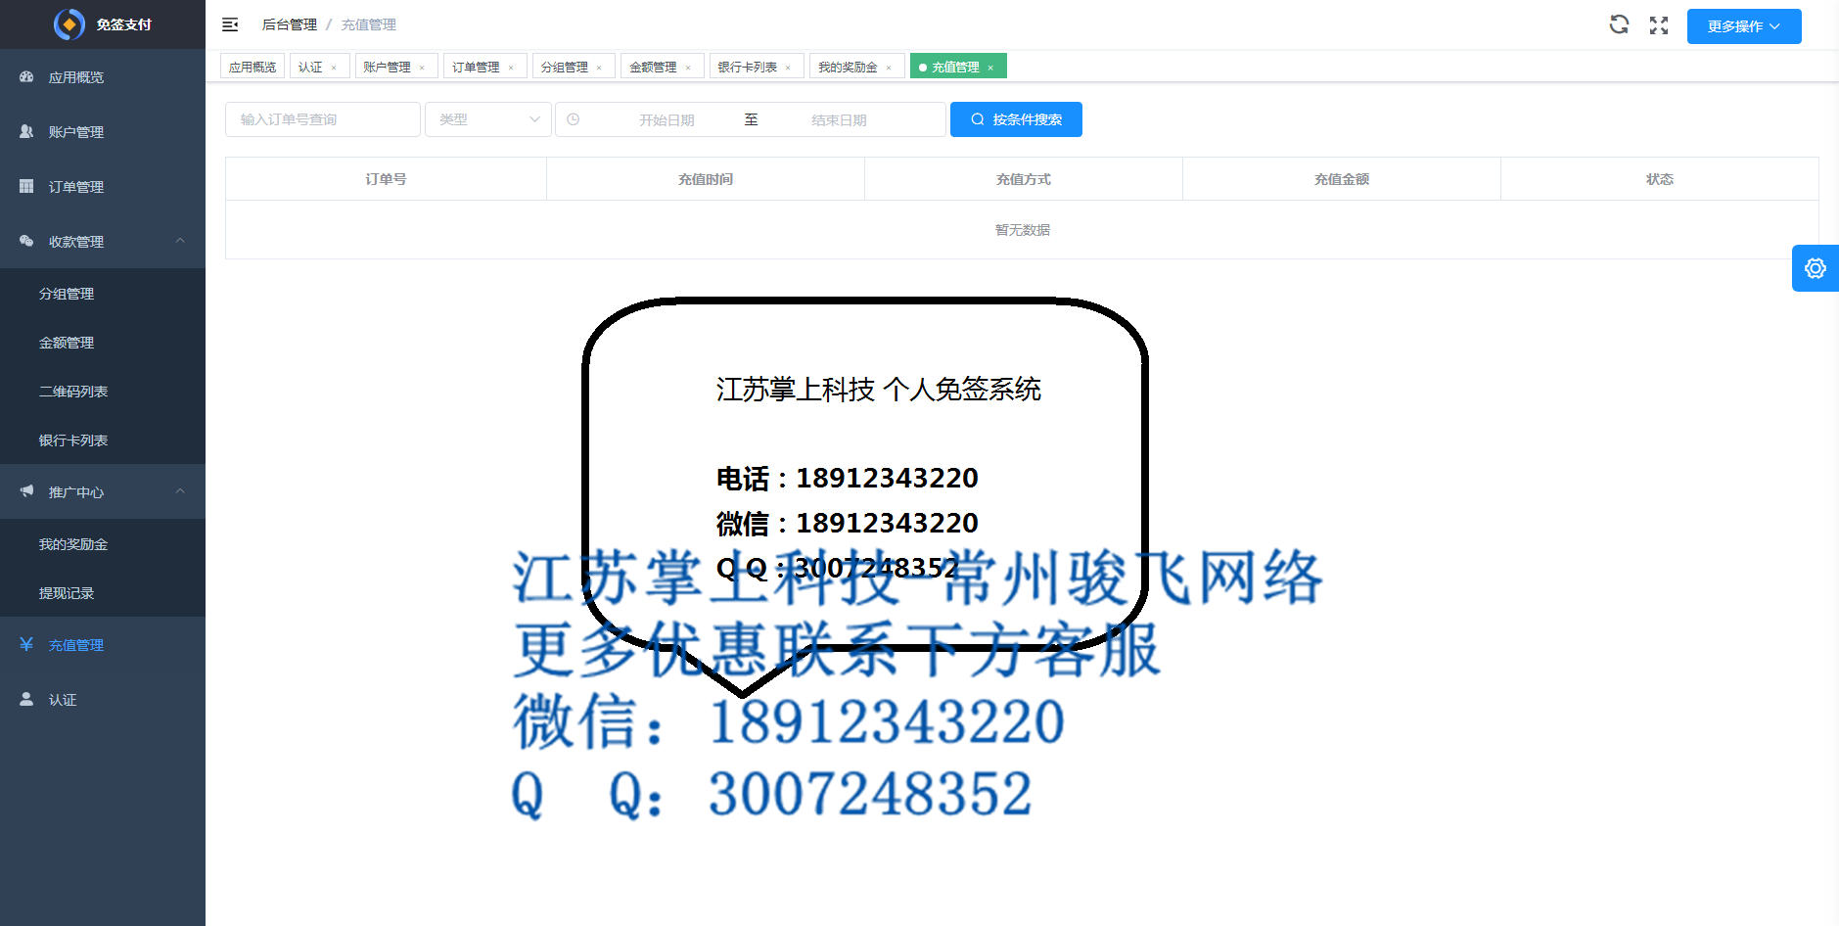Toggle fullscreen mode icon
The height and width of the screenshot is (926, 1839).
coord(1659,25)
